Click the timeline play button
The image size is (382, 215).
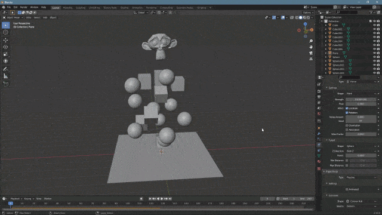[162, 199]
